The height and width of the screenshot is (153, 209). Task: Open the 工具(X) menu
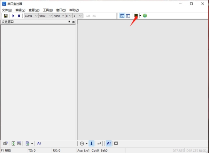[x=48, y=10]
